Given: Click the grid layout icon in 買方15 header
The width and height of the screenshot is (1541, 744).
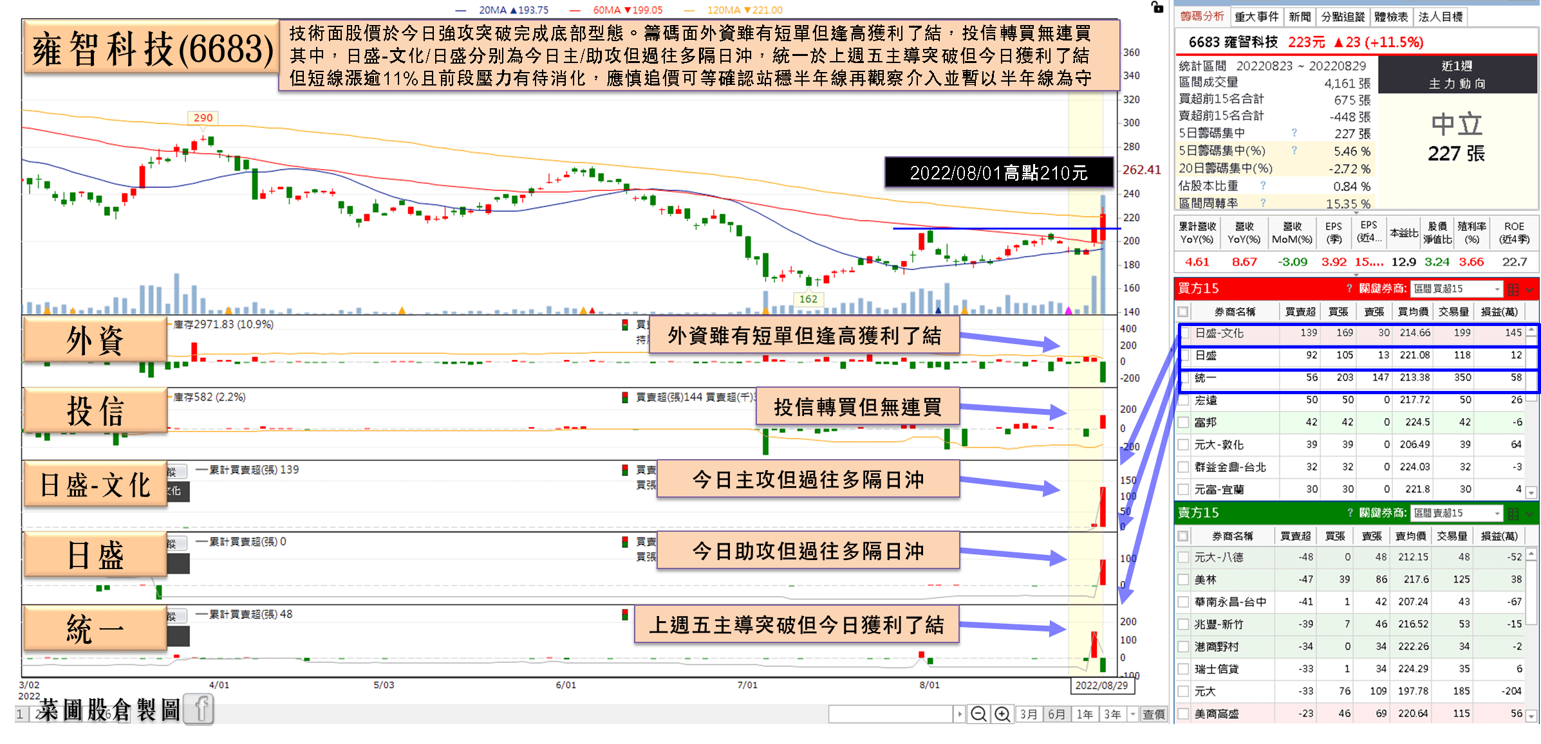Looking at the screenshot, I should coord(1513,289).
